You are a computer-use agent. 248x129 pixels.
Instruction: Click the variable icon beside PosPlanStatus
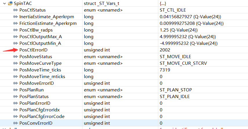pyautogui.click(x=16, y=96)
